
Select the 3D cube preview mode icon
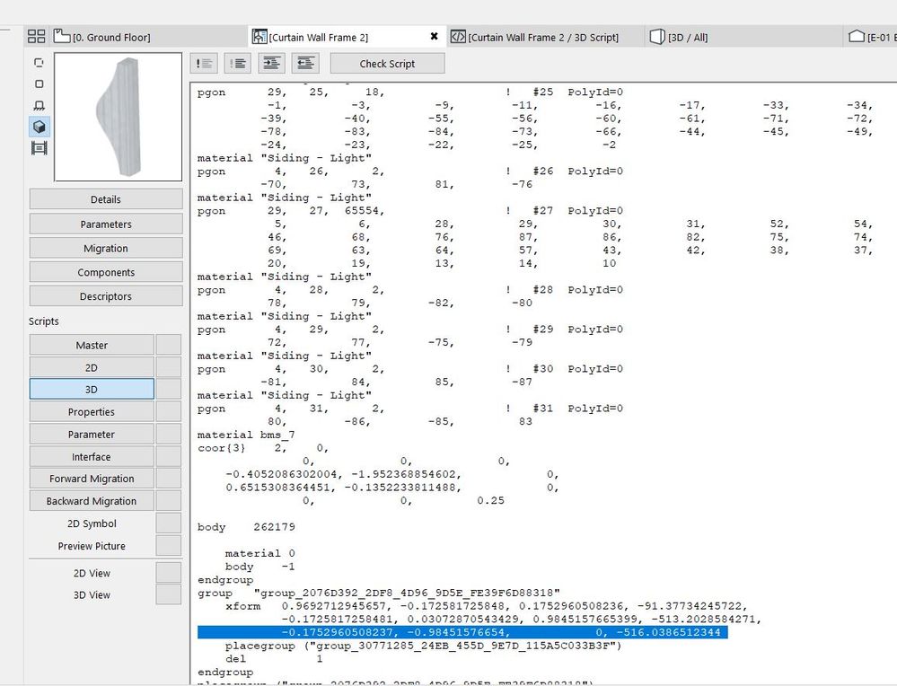click(x=39, y=127)
